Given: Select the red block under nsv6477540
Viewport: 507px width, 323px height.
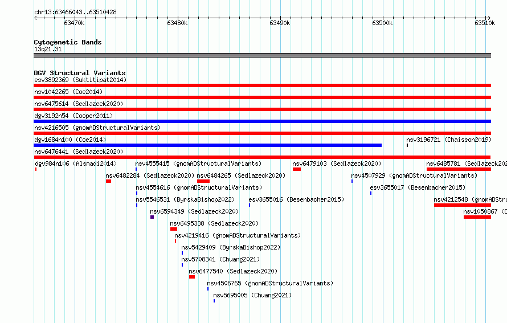Looking at the screenshot, I should [x=192, y=277].
